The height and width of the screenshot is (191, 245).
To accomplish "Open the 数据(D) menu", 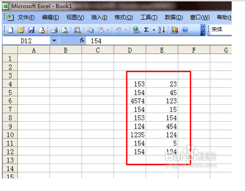I will pos(174,17).
